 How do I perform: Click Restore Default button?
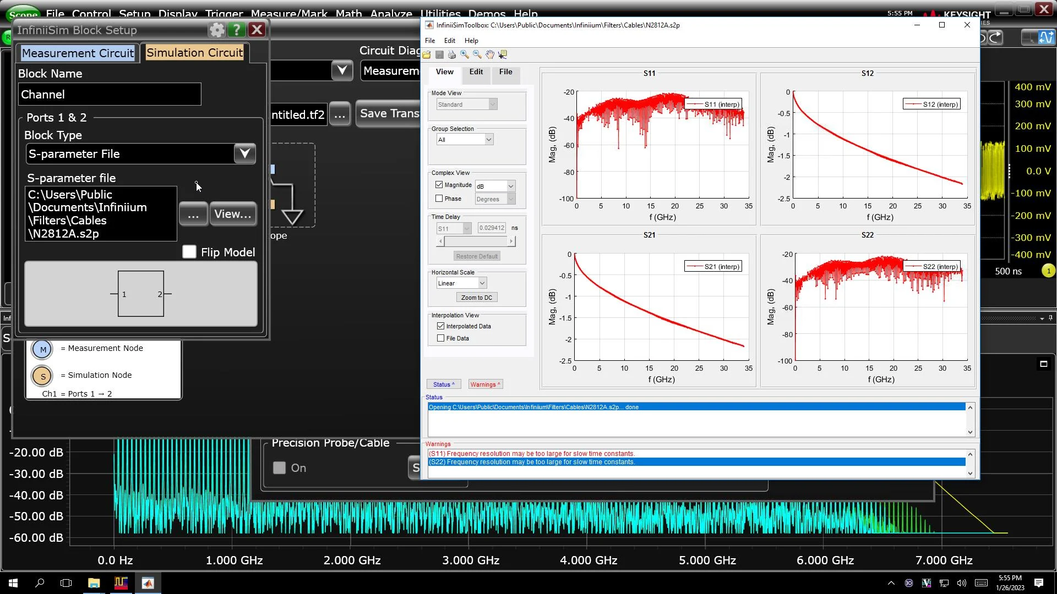click(477, 256)
